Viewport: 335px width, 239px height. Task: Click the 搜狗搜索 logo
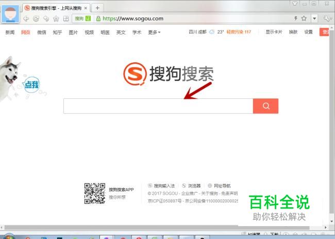click(x=169, y=74)
